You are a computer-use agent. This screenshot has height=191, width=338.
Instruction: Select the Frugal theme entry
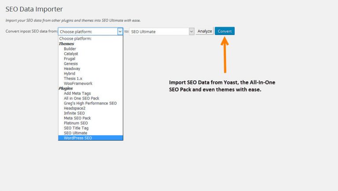tap(70, 58)
